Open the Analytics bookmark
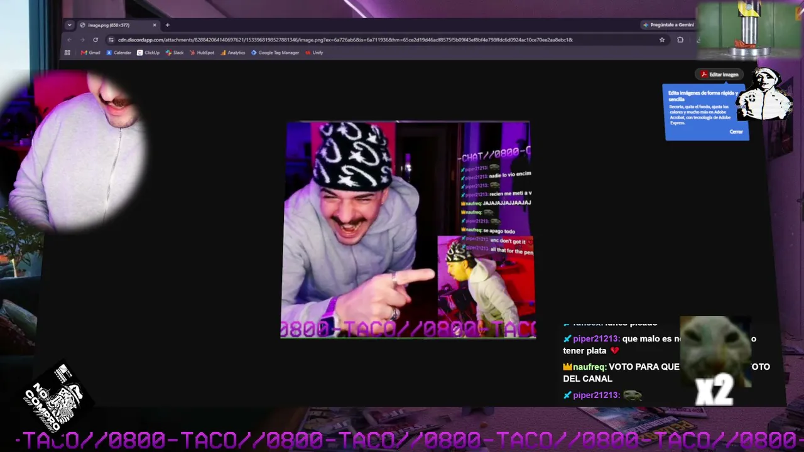 tap(232, 53)
